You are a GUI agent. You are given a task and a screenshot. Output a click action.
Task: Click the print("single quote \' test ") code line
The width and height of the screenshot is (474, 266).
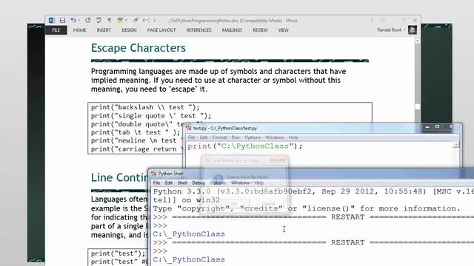point(151,116)
